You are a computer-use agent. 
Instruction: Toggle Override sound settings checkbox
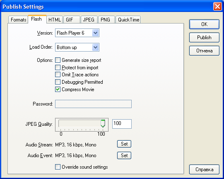point(58,167)
